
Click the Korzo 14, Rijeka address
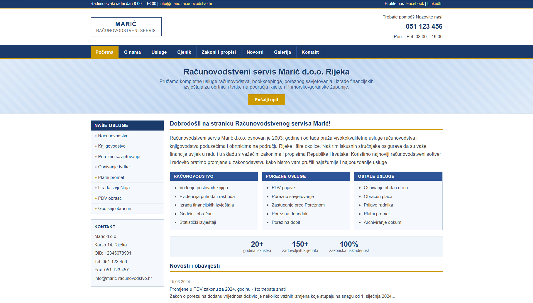pos(111,245)
